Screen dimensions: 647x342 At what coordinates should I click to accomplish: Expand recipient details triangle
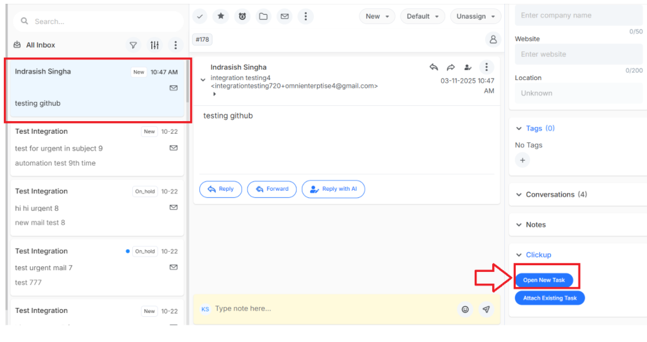[x=214, y=94]
